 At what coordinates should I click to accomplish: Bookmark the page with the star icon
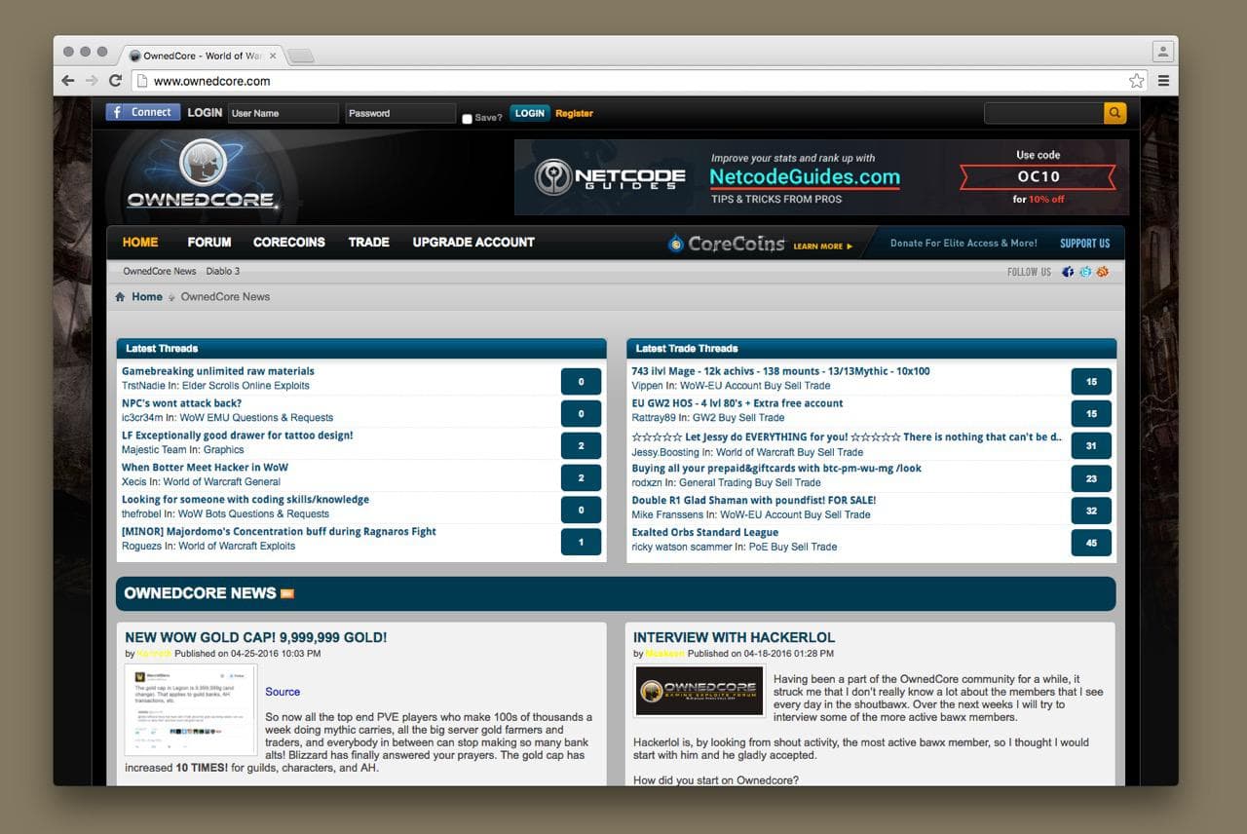(x=1136, y=81)
